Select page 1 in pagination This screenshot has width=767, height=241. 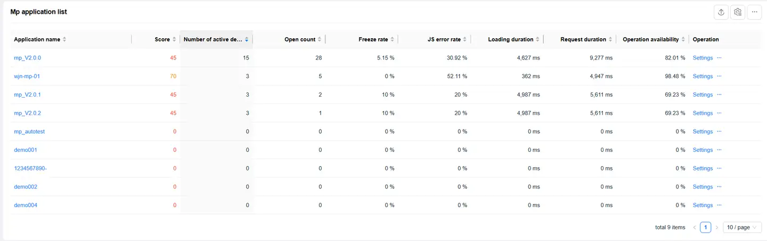point(705,227)
